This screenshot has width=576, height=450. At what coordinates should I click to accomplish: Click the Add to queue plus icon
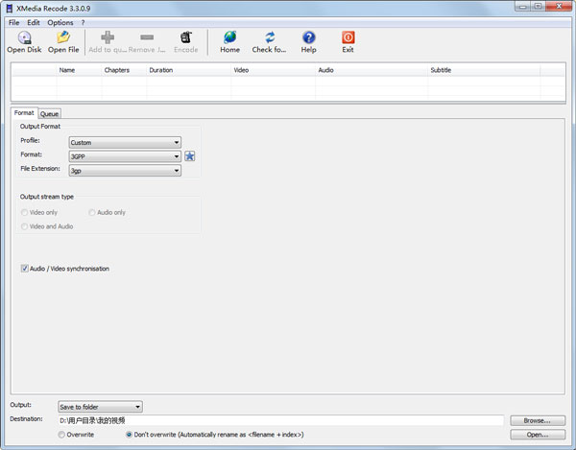coord(108,37)
